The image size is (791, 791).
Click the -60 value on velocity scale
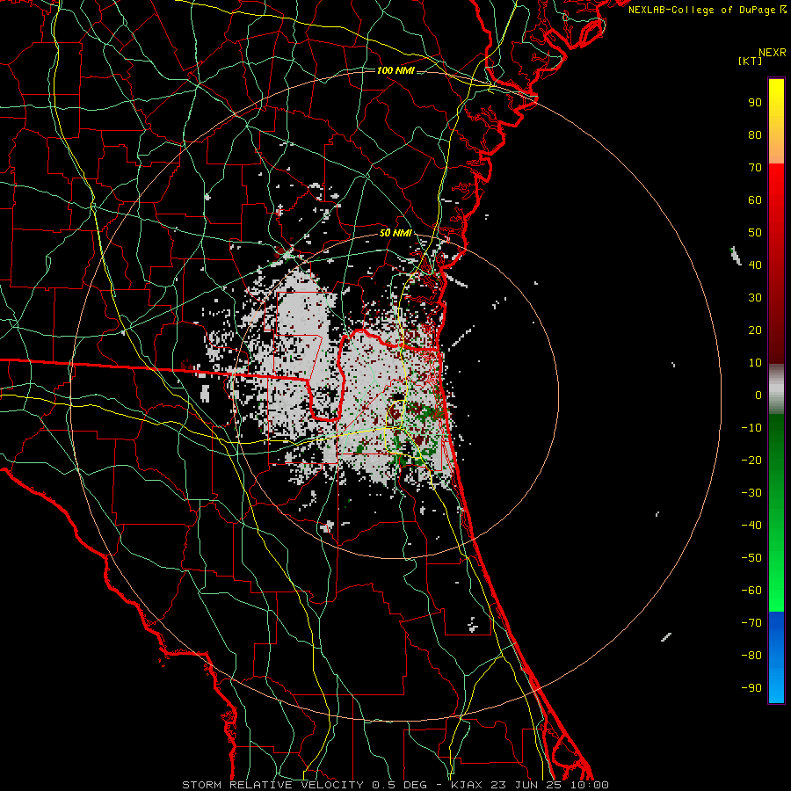tap(751, 591)
